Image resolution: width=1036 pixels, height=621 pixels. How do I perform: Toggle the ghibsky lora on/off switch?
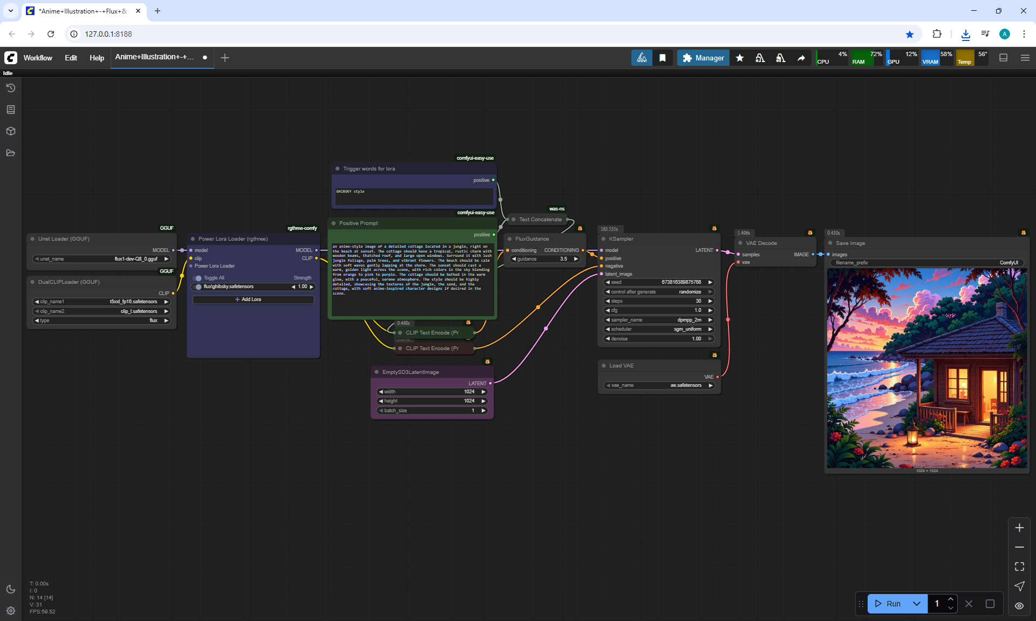point(198,287)
